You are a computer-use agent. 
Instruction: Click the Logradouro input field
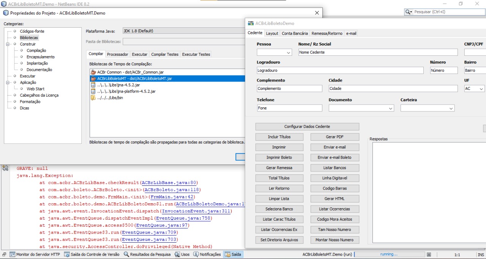(340, 71)
